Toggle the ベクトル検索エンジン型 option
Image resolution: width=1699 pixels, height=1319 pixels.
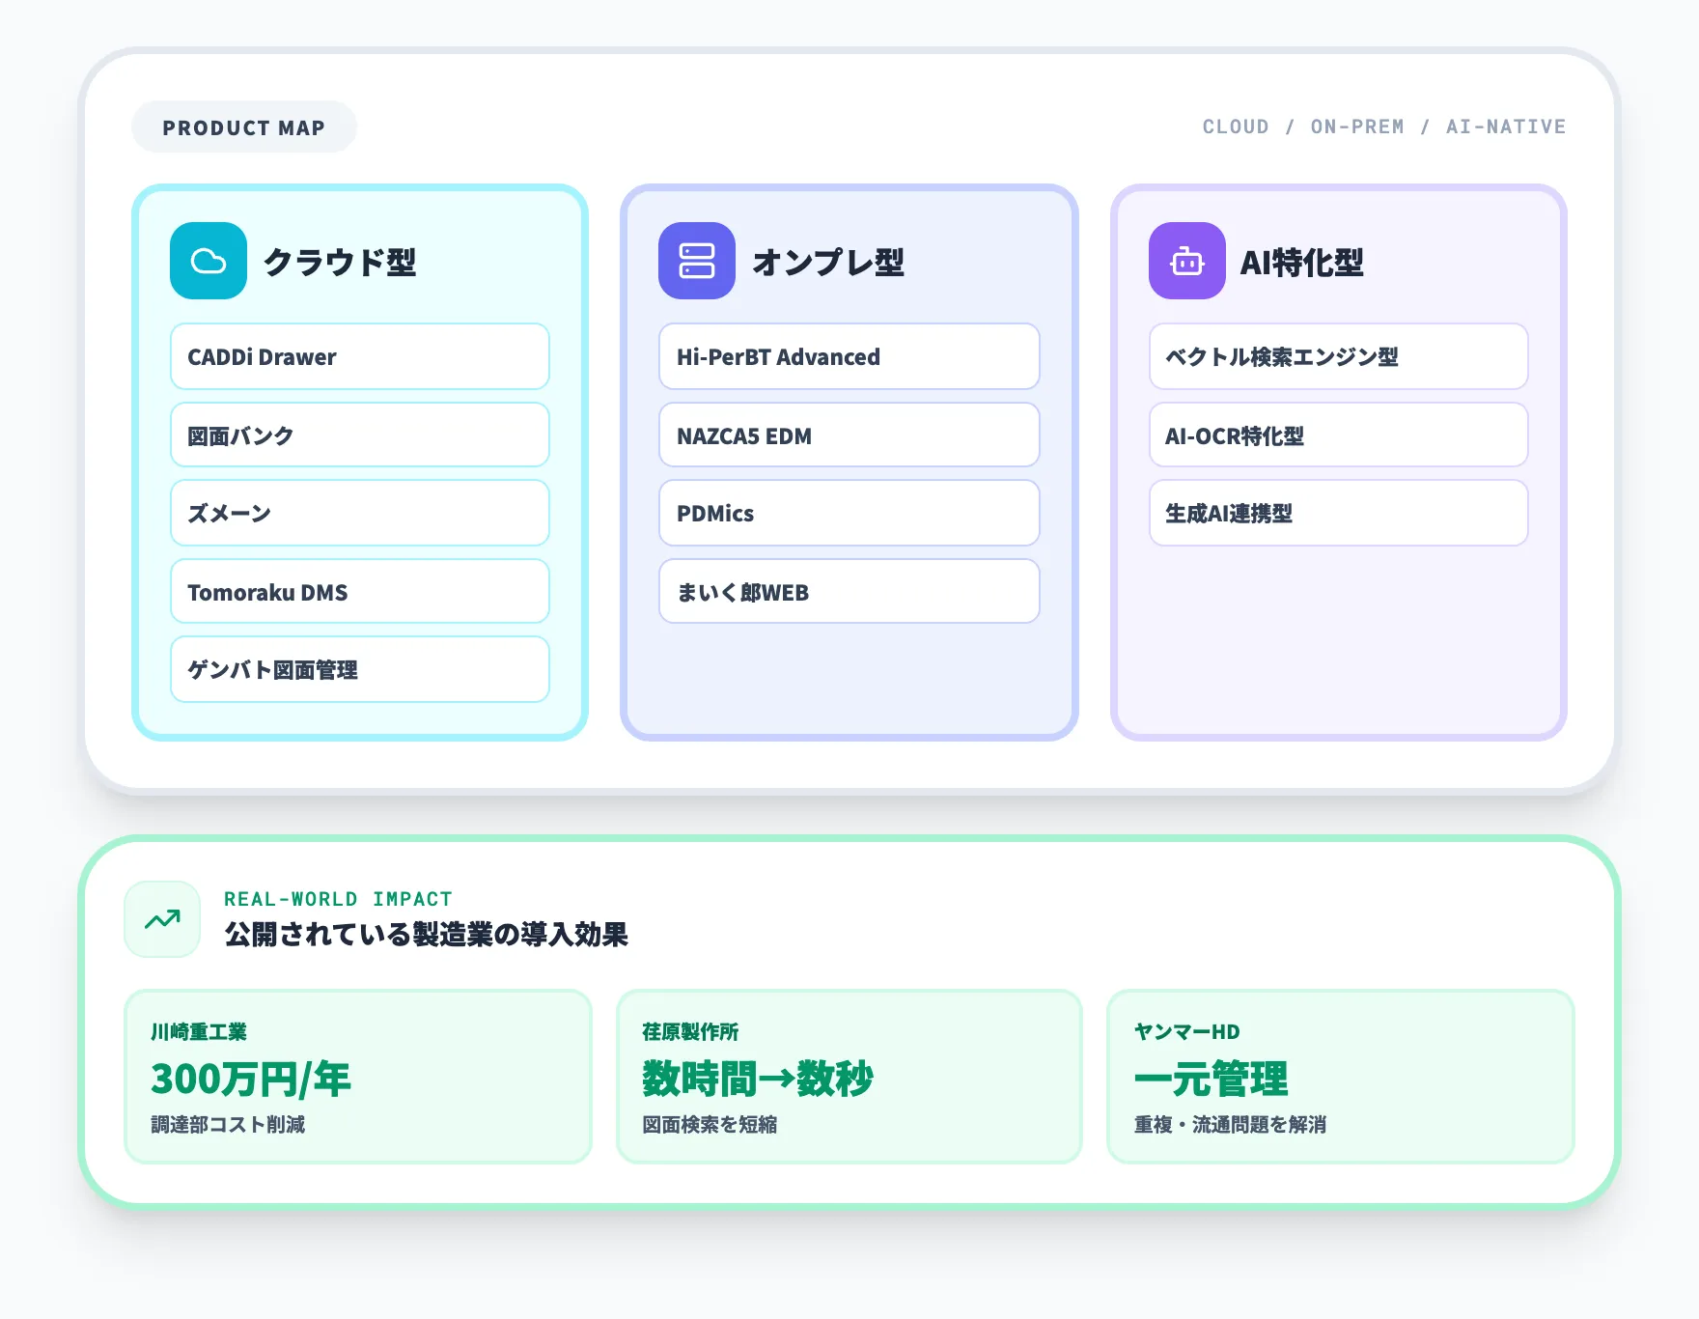[1338, 356]
